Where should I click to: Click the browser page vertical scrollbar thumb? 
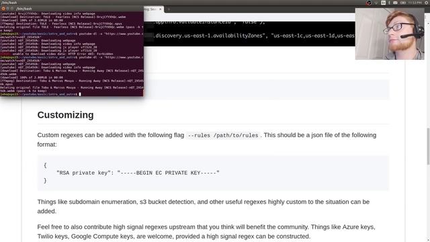pos(428,147)
